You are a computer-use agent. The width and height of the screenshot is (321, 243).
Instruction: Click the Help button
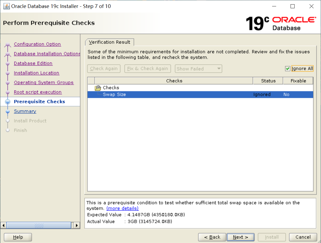pyautogui.click(x=18, y=237)
